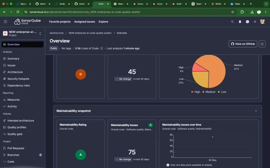The height and width of the screenshot is (168, 270).
Task: Open user avatar menu
Action: pyautogui.click(x=262, y=22)
